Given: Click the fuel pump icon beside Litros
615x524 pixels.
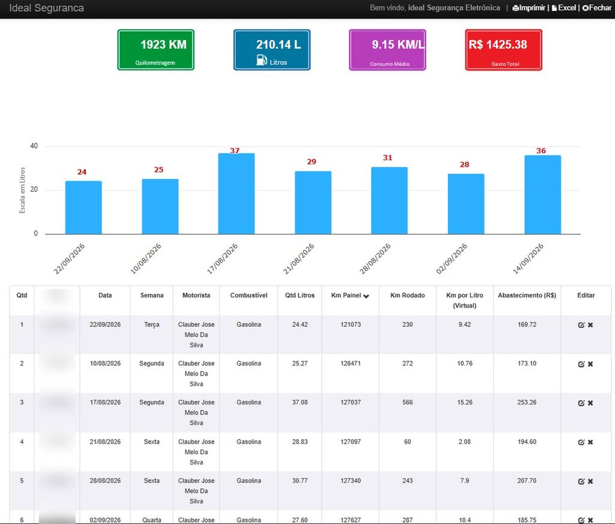Looking at the screenshot, I should point(262,60).
